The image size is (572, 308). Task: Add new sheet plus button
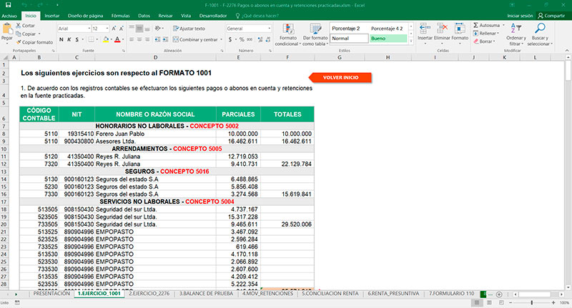click(x=499, y=294)
